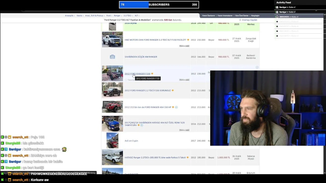Select the Ford breadcrumb
The height and width of the screenshot is (183, 326).
(108, 16)
